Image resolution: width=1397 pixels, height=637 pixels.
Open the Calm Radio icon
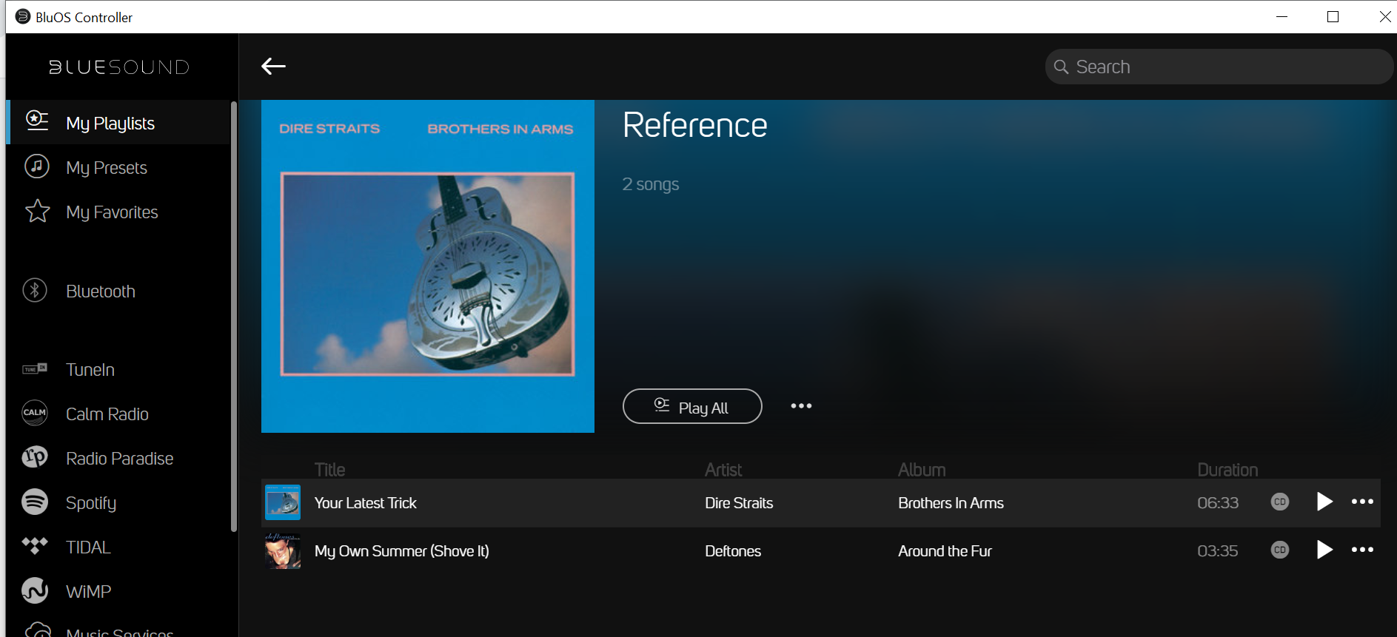[x=35, y=413]
